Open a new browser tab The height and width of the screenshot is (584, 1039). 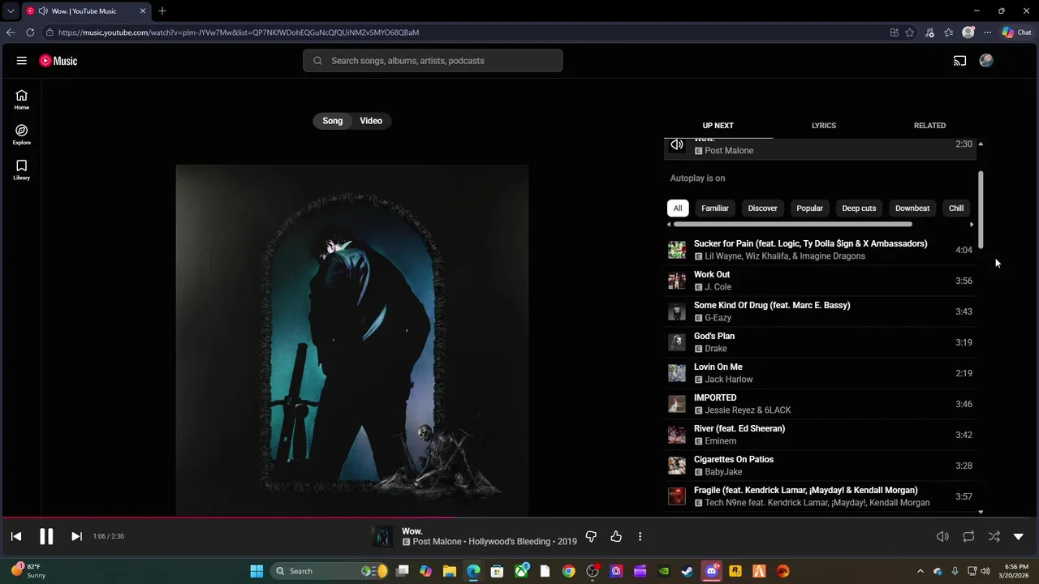coord(162,11)
